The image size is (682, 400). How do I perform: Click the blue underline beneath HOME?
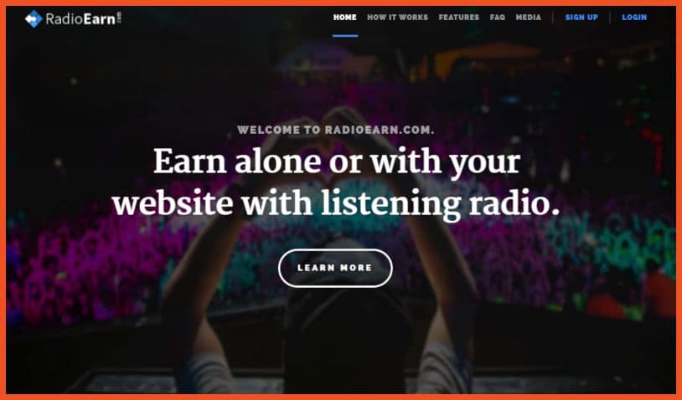[345, 36]
